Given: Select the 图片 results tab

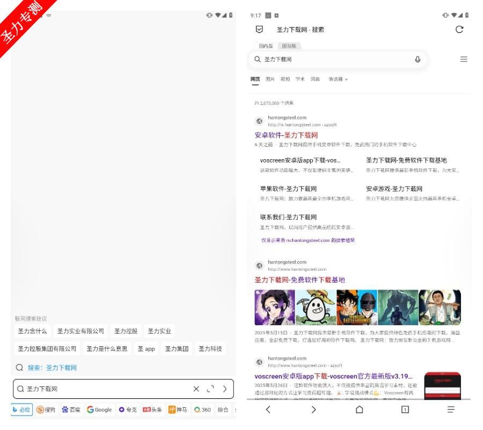Looking at the screenshot, I should (x=270, y=79).
